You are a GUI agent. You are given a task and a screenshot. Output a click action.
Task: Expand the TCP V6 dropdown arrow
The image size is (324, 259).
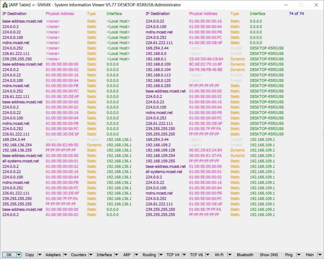click(208, 255)
